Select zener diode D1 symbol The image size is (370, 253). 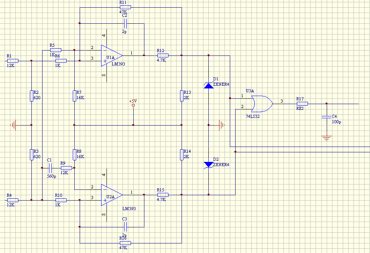coord(209,85)
